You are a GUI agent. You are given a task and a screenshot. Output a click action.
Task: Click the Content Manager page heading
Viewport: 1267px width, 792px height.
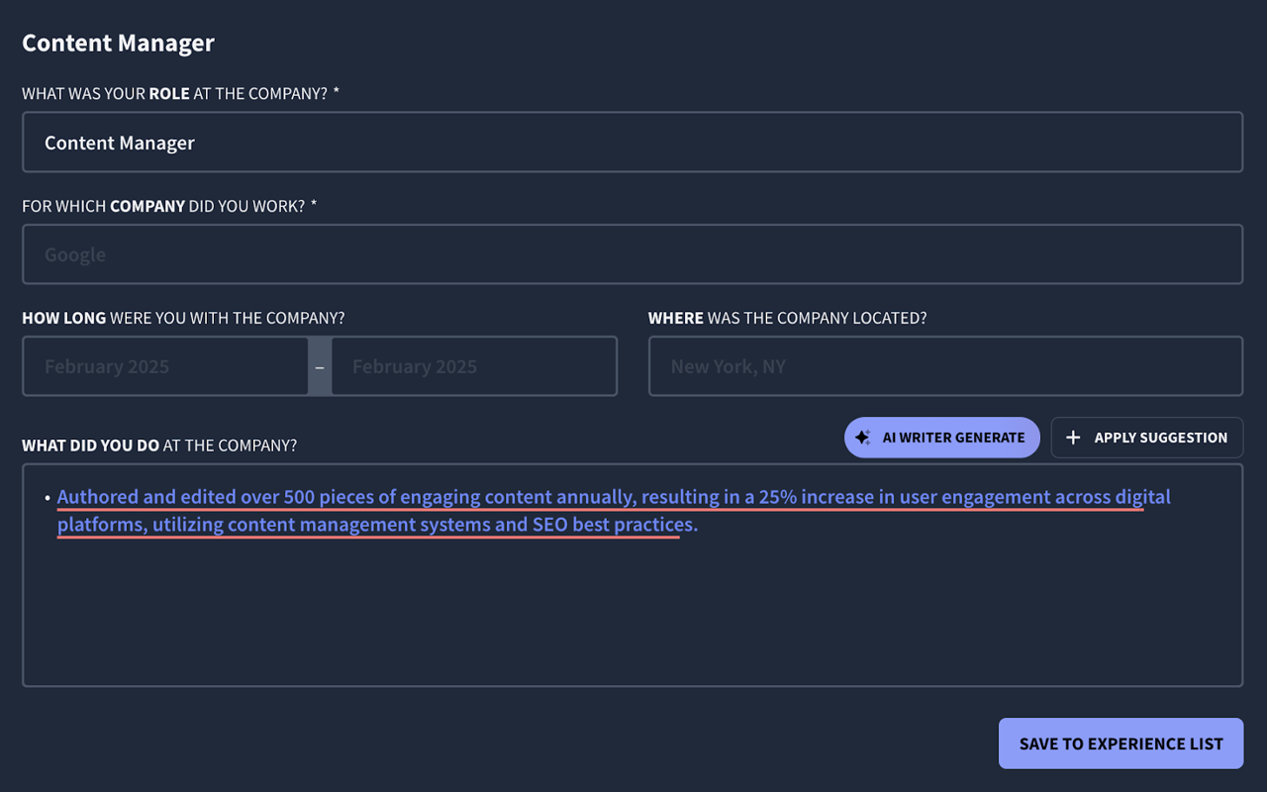click(118, 44)
